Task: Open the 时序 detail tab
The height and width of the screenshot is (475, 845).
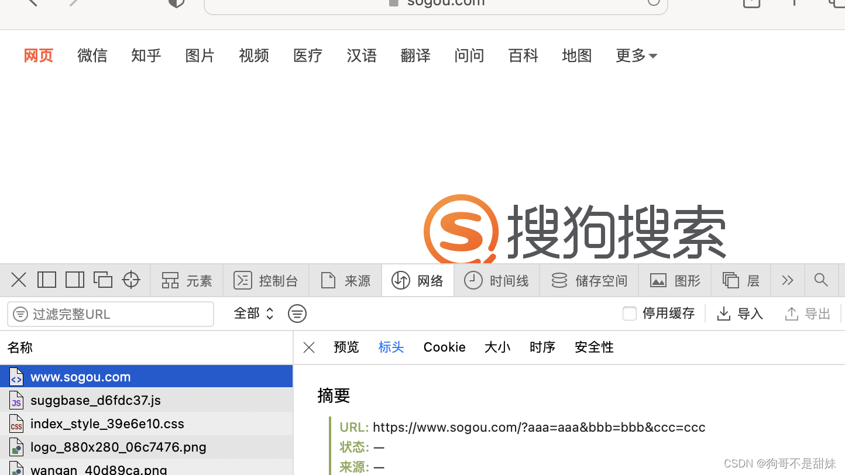Action: (x=542, y=347)
